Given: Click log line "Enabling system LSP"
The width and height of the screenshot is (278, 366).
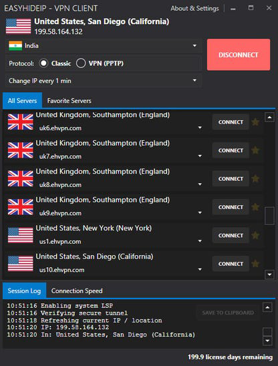Looking at the screenshot, I should point(59,305).
